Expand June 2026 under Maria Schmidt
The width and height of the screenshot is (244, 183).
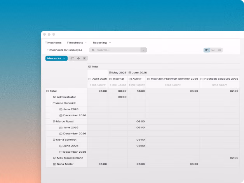point(61,146)
